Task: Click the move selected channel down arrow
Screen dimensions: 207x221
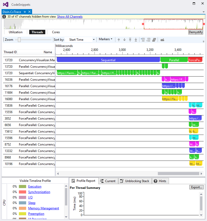Action: click(x=124, y=40)
